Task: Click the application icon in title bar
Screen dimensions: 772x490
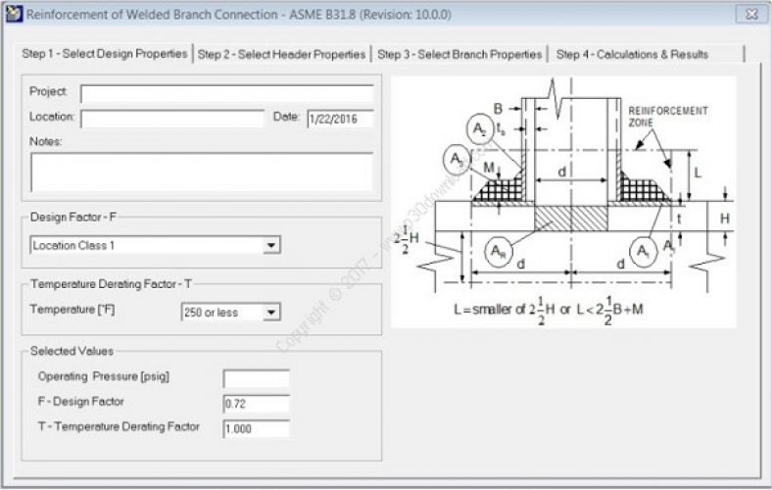Action: pyautogui.click(x=14, y=14)
